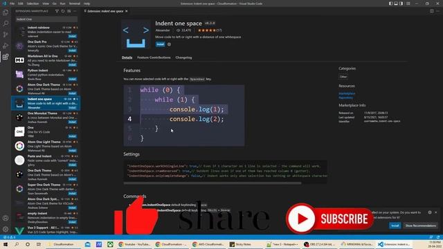Click the taskbar search magnifier icon

coord(17,244)
